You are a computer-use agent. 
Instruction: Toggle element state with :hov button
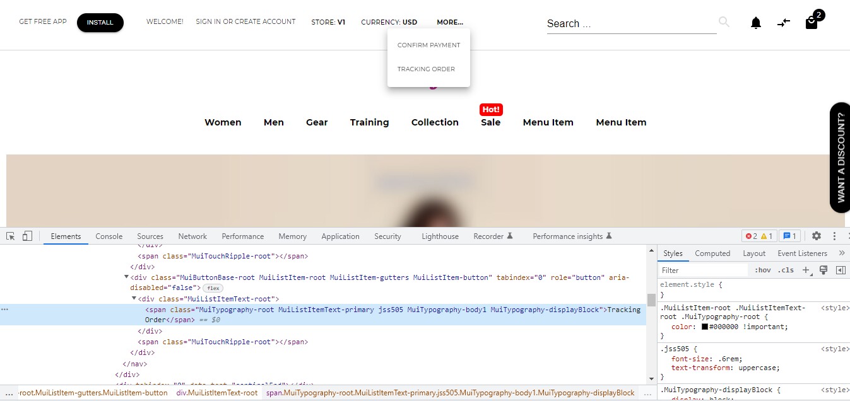(x=762, y=270)
